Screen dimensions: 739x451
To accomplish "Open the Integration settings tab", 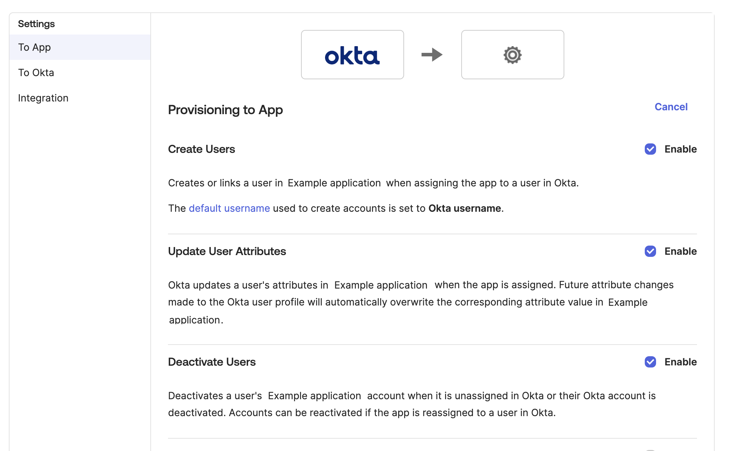I will pyautogui.click(x=43, y=98).
